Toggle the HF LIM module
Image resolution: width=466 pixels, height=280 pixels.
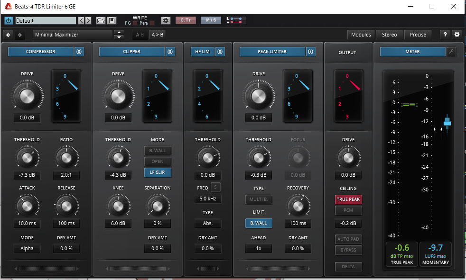[202, 52]
